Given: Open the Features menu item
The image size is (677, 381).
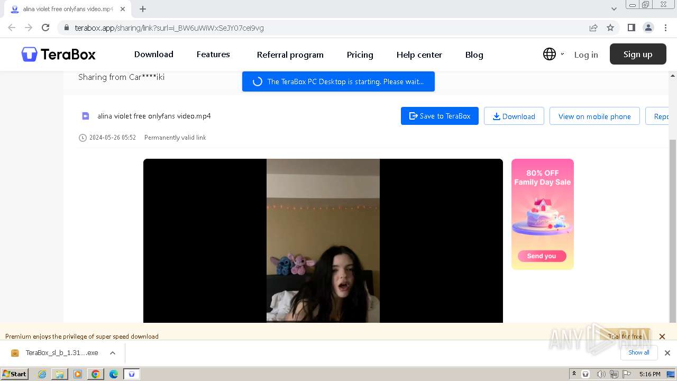Looking at the screenshot, I should [213, 54].
